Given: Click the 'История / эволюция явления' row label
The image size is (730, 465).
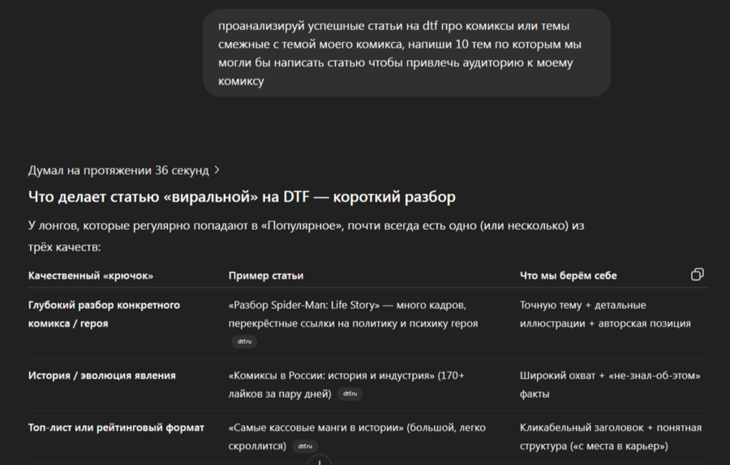Looking at the screenshot, I should coord(102,376).
